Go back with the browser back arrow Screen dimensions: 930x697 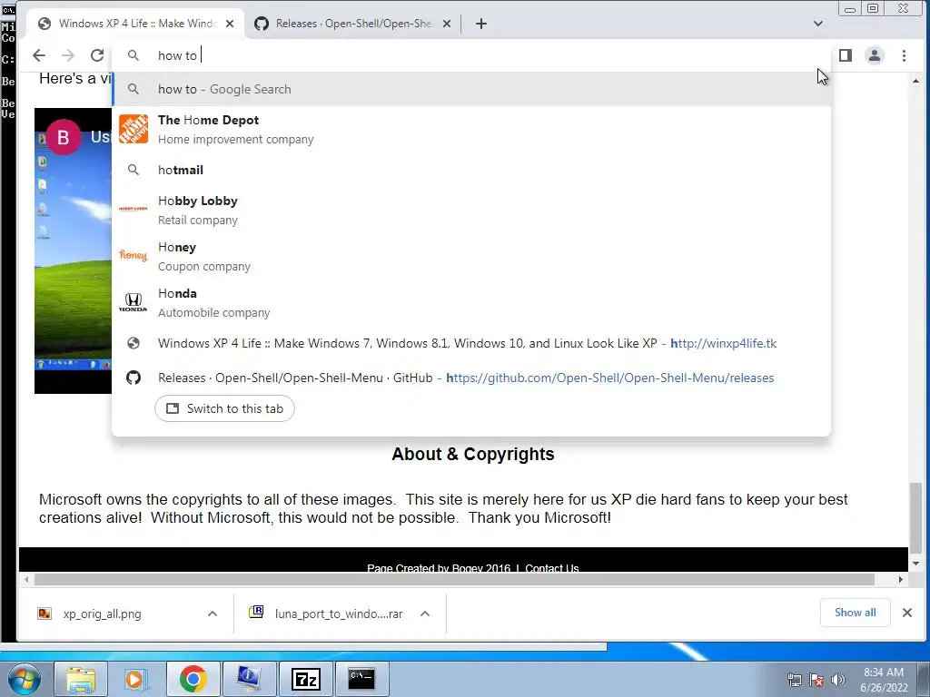click(x=39, y=55)
